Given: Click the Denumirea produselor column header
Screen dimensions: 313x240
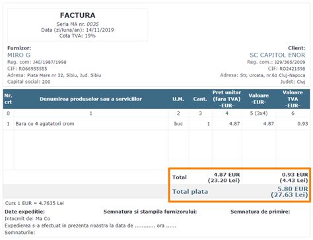Looking at the screenshot, I should pos(90,99).
